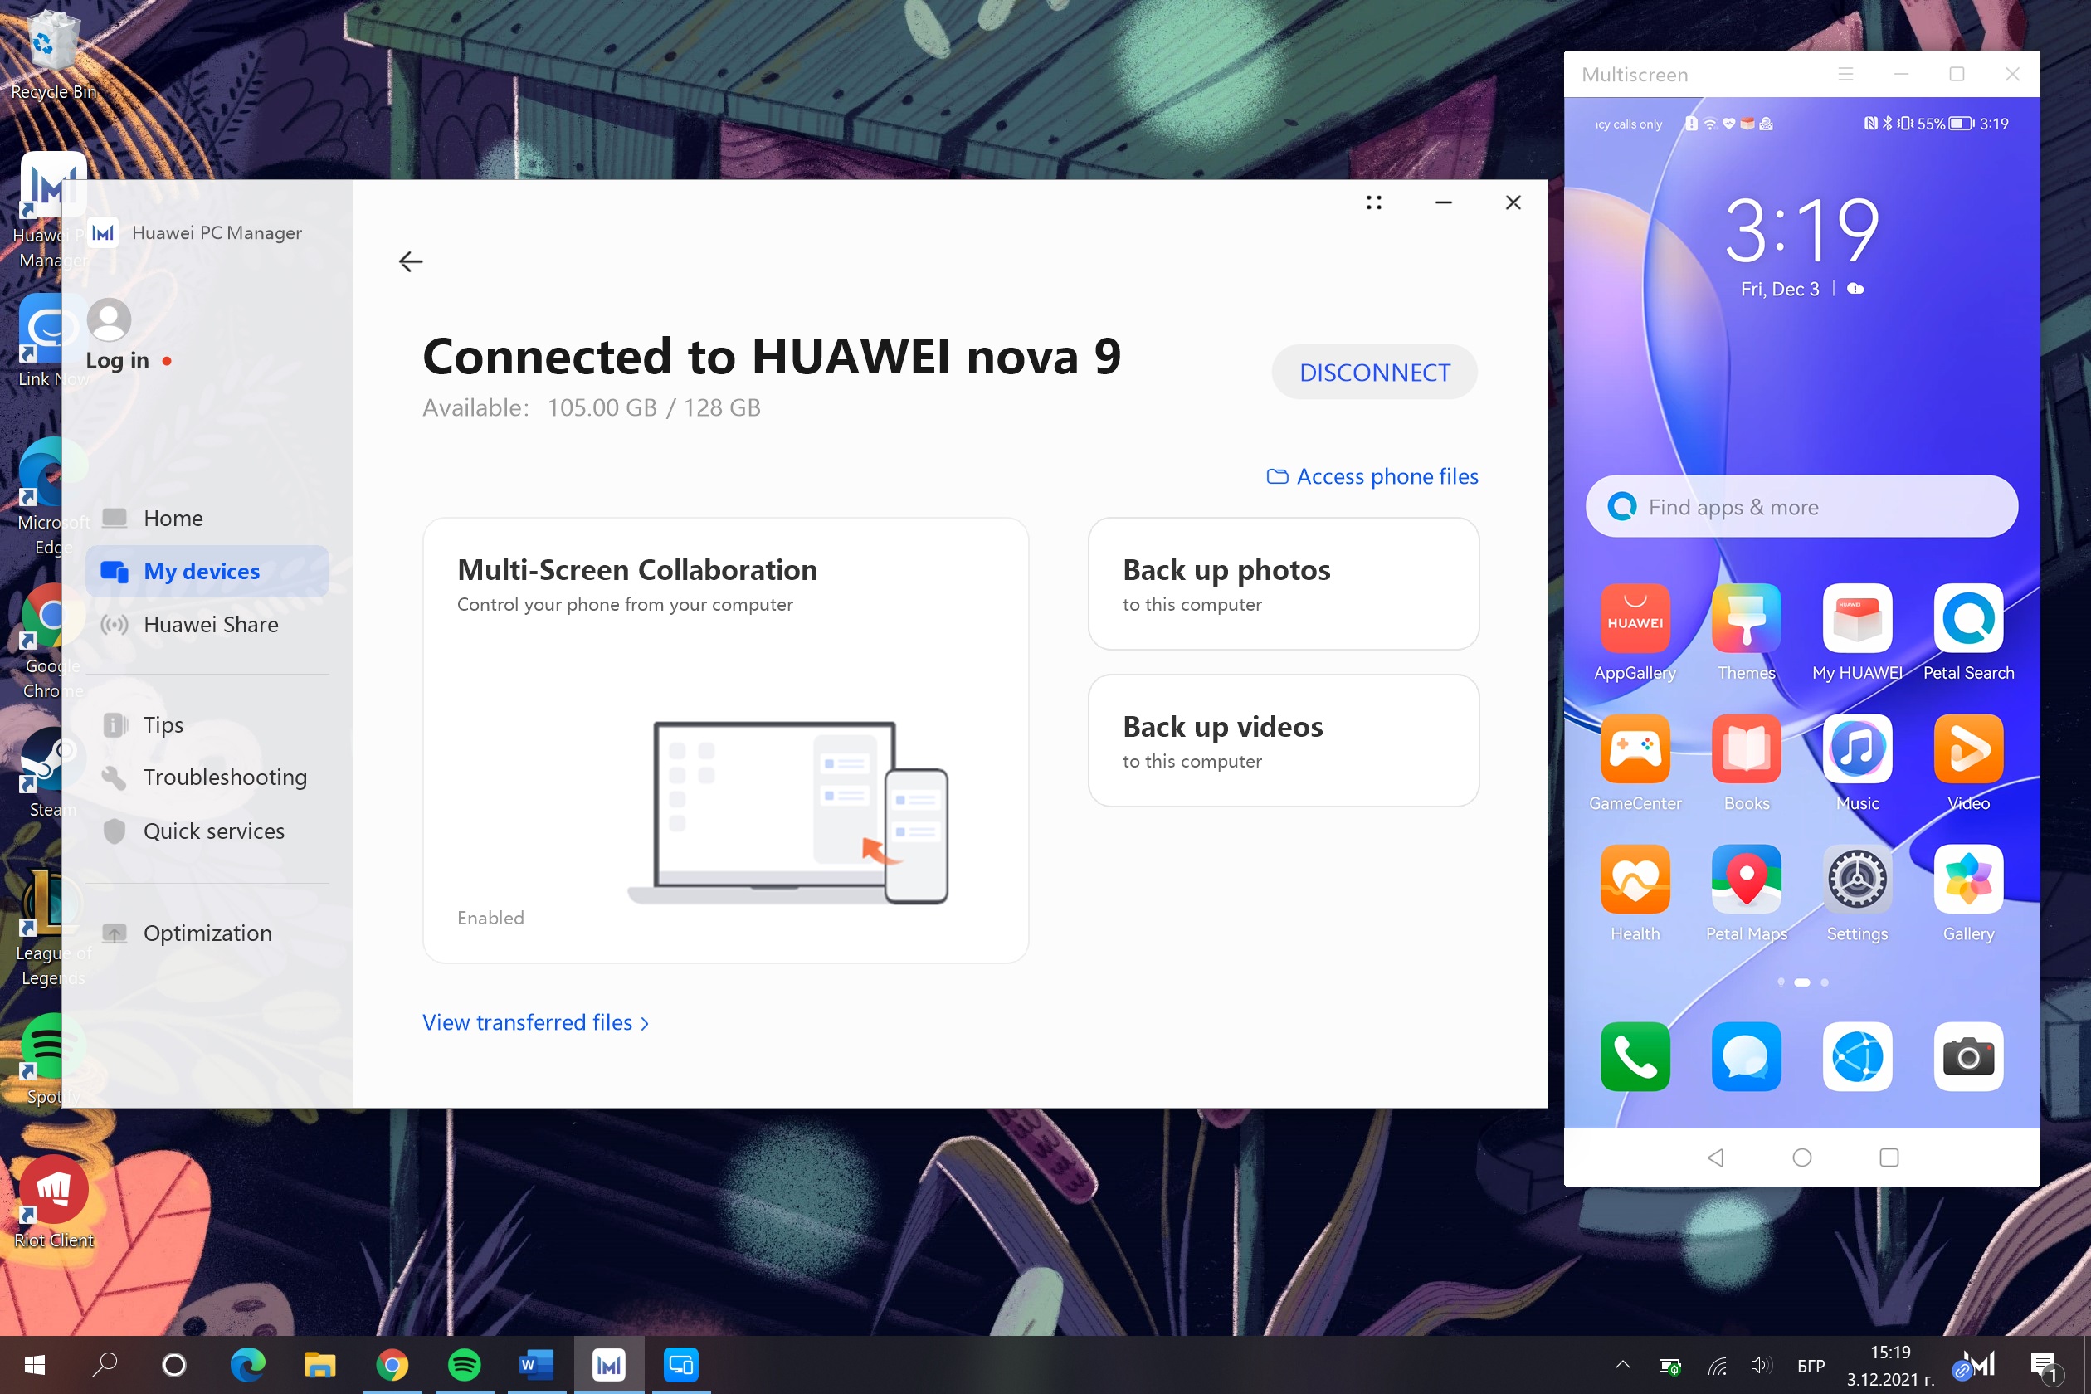
Task: Launch the Gallery app
Action: [x=1967, y=880]
